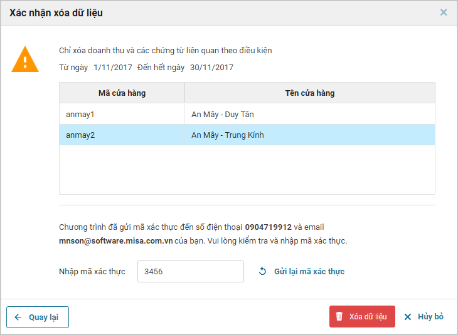Image resolution: width=458 pixels, height=335 pixels.
Task: Click the Gửi lại mã xác thực link
Action: 309,272
